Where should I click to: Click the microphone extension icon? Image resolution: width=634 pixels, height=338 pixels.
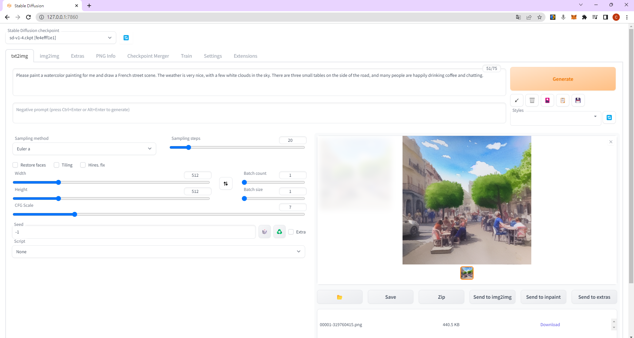click(563, 17)
